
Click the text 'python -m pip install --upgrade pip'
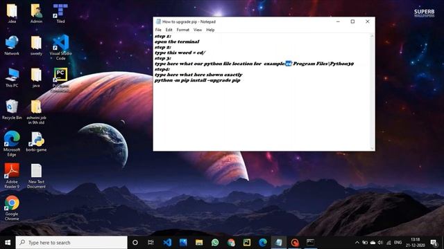(197, 80)
